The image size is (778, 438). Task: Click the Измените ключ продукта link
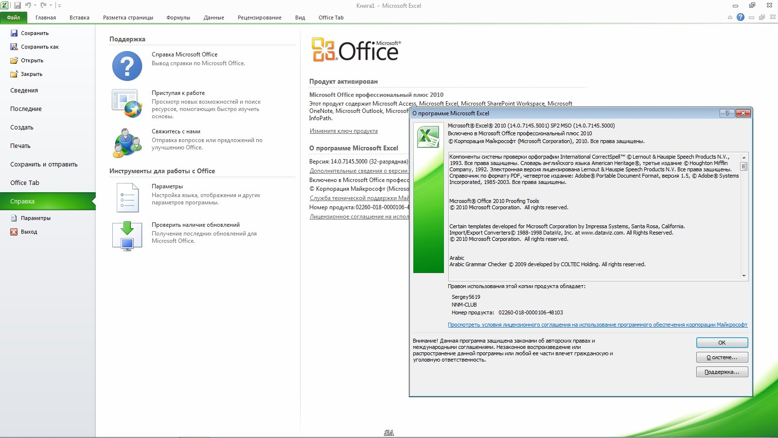[343, 131]
